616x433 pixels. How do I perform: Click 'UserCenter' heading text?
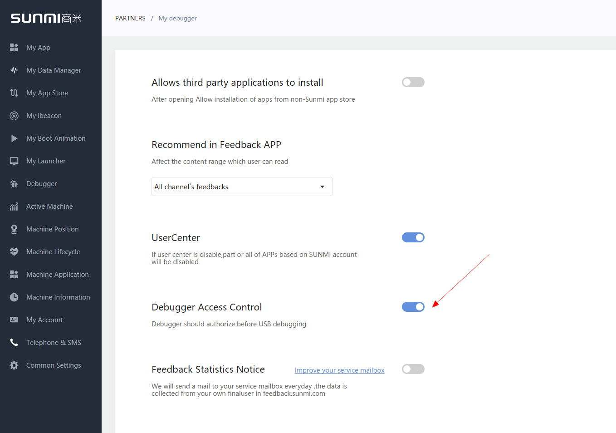pyautogui.click(x=176, y=237)
